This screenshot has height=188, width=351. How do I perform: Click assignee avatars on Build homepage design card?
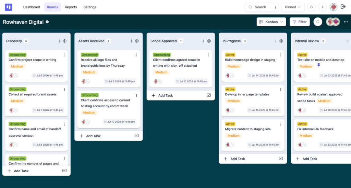pyautogui.click(x=230, y=76)
